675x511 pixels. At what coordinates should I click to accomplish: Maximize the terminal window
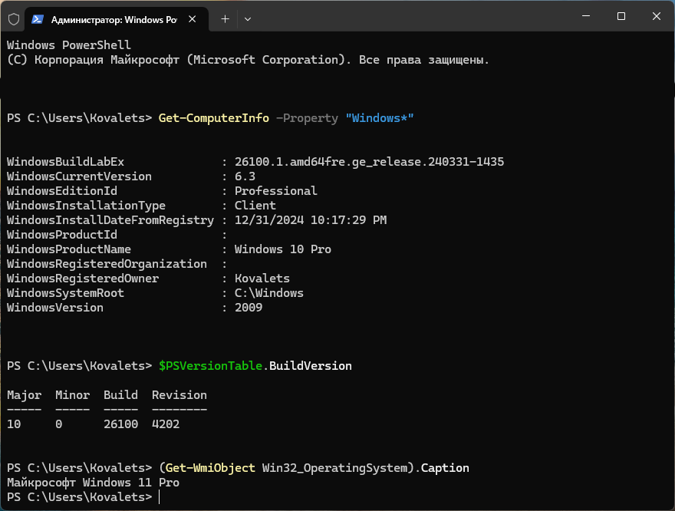pyautogui.click(x=621, y=16)
